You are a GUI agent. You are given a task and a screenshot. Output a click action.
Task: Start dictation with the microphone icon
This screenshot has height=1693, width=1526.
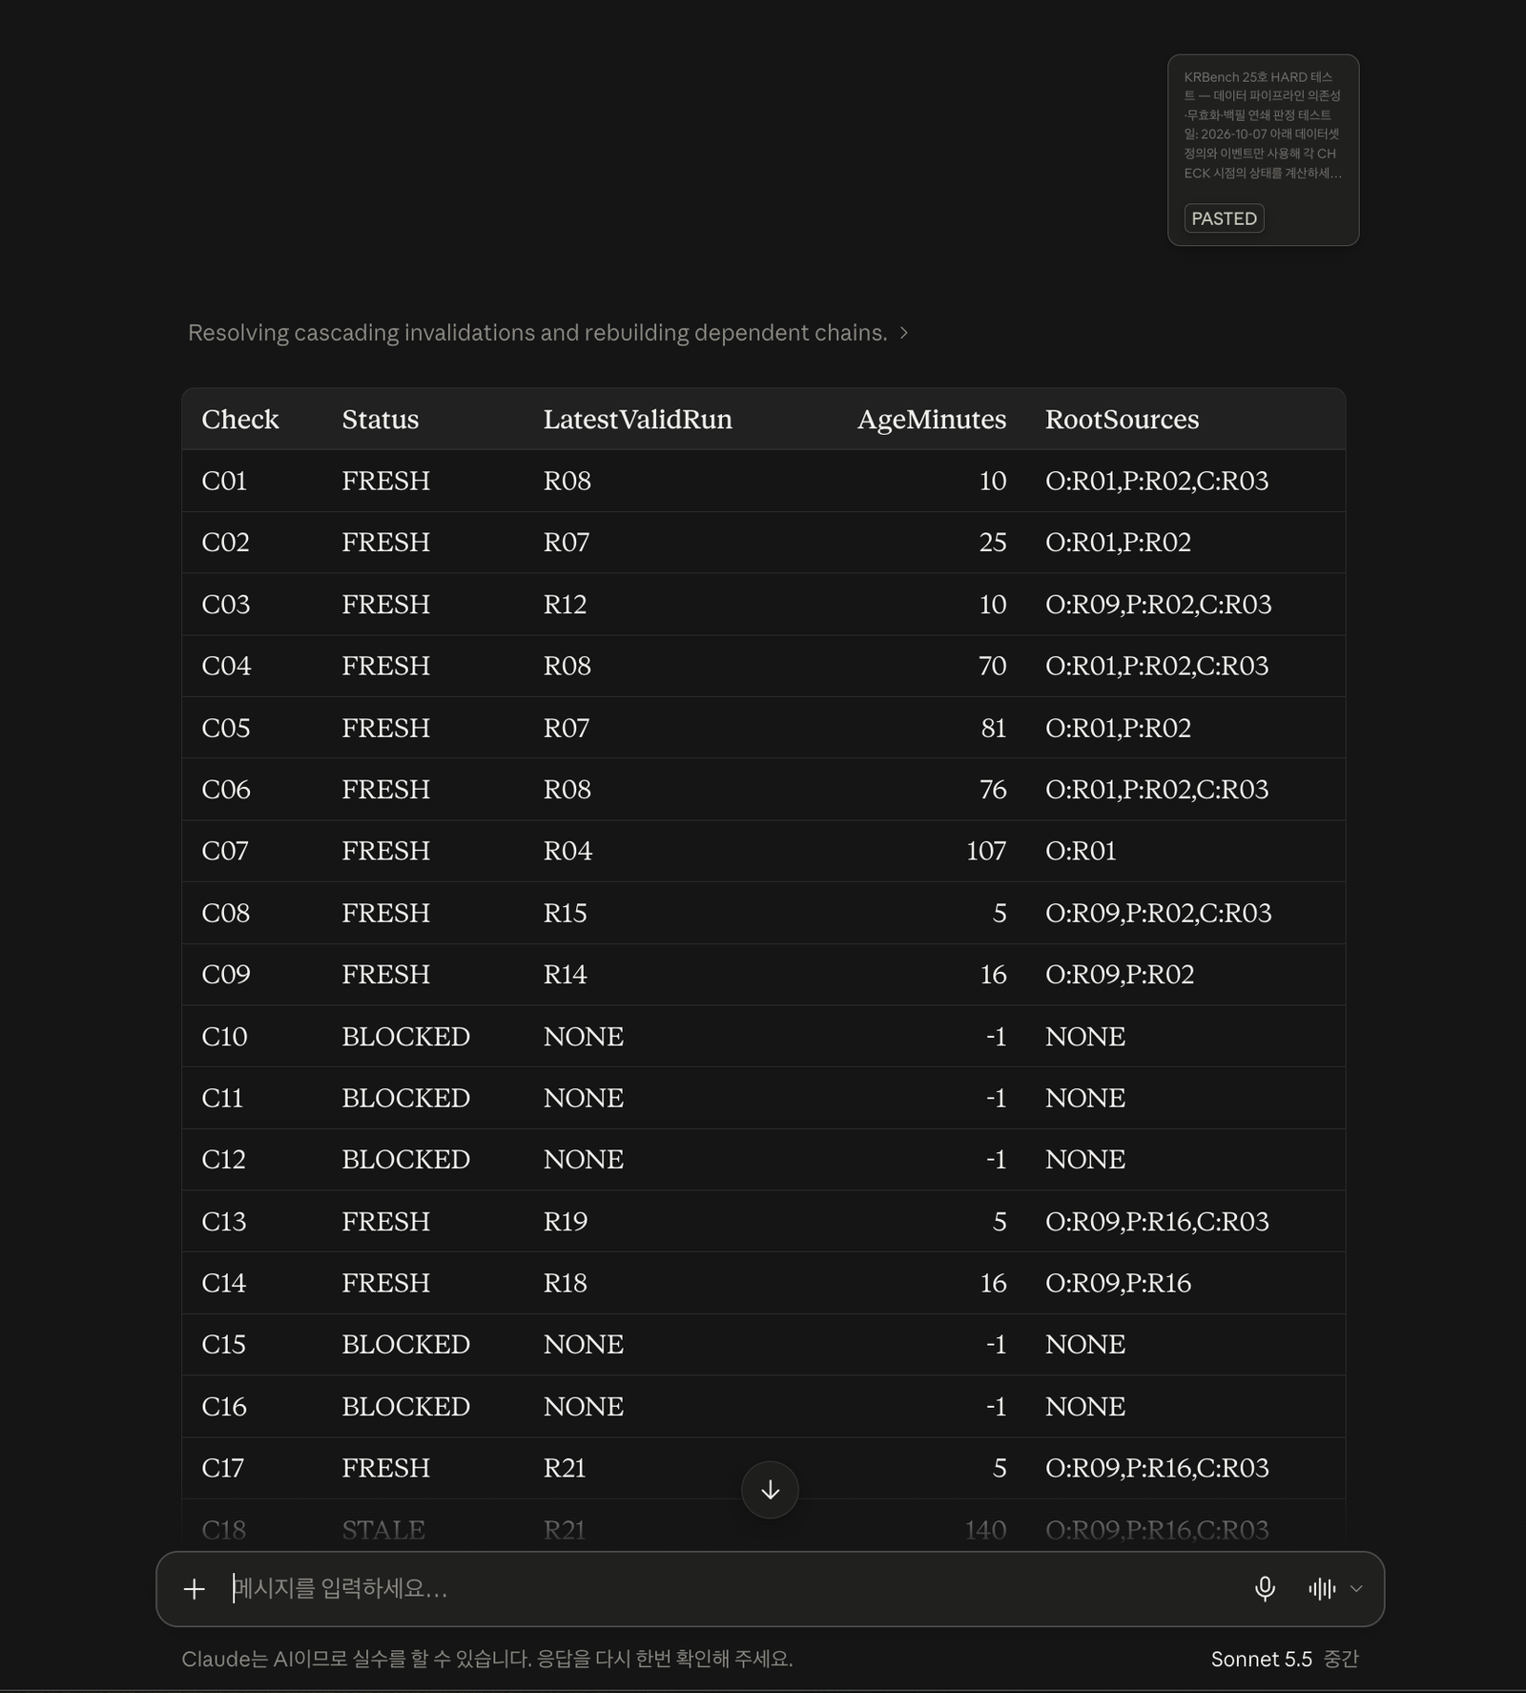pyautogui.click(x=1265, y=1589)
